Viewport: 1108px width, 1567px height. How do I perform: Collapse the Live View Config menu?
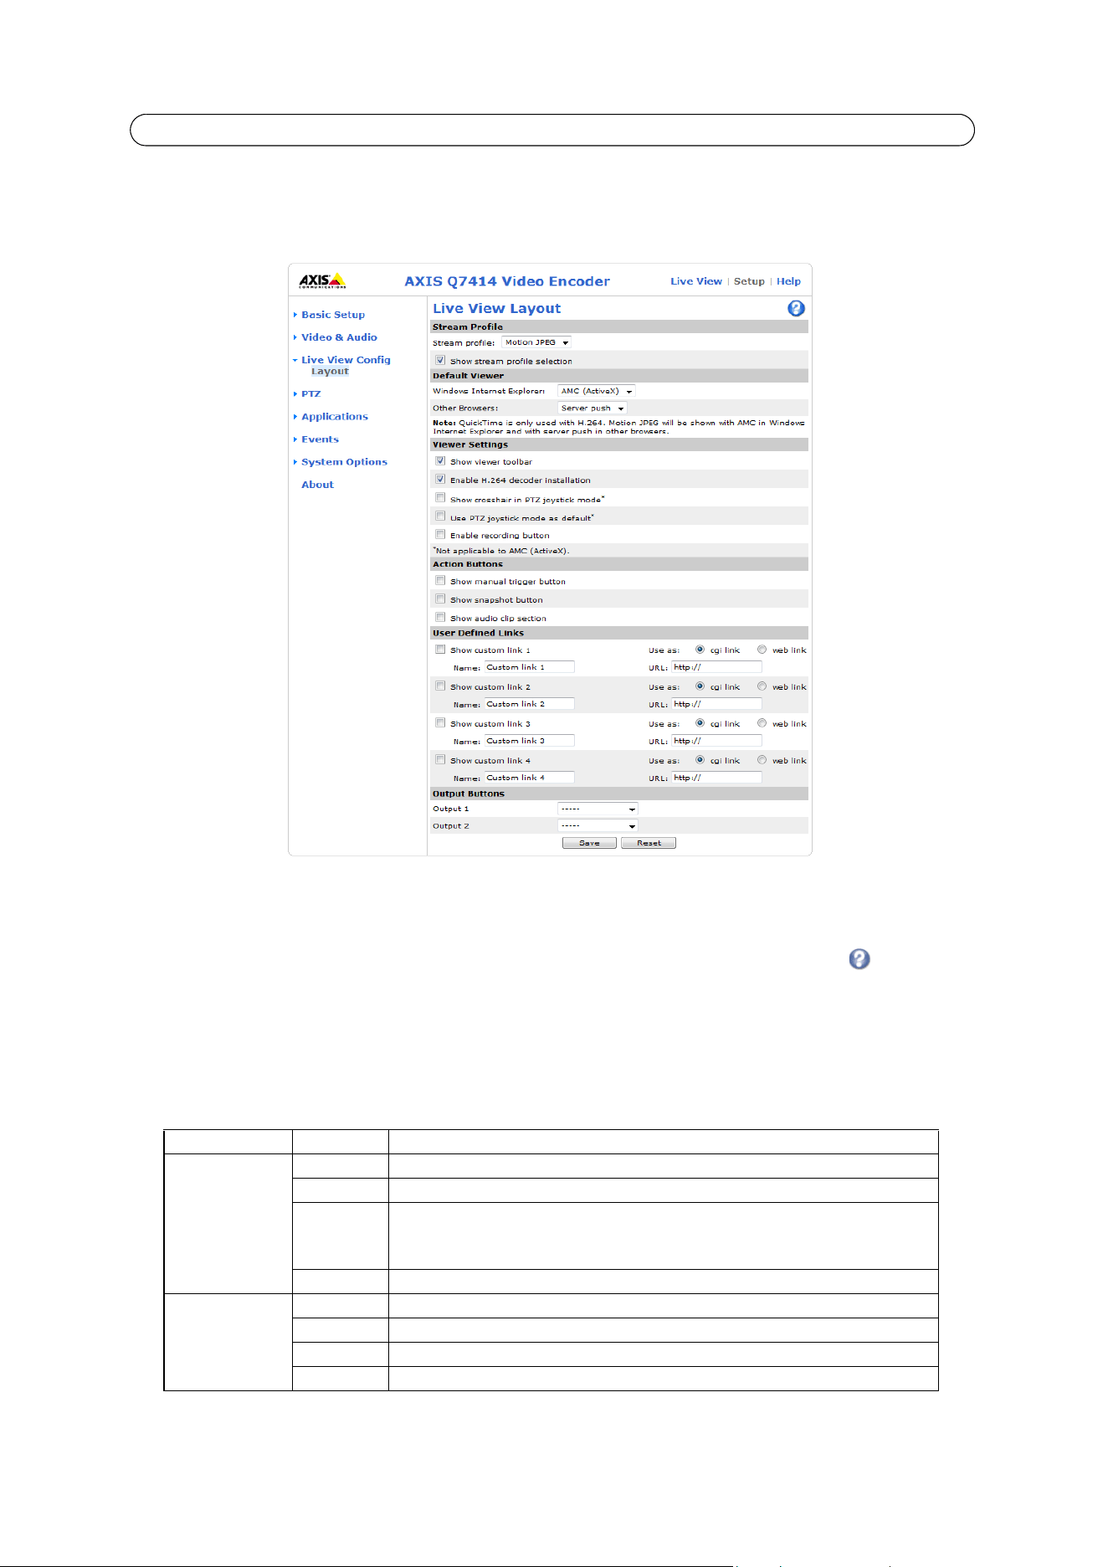(346, 360)
